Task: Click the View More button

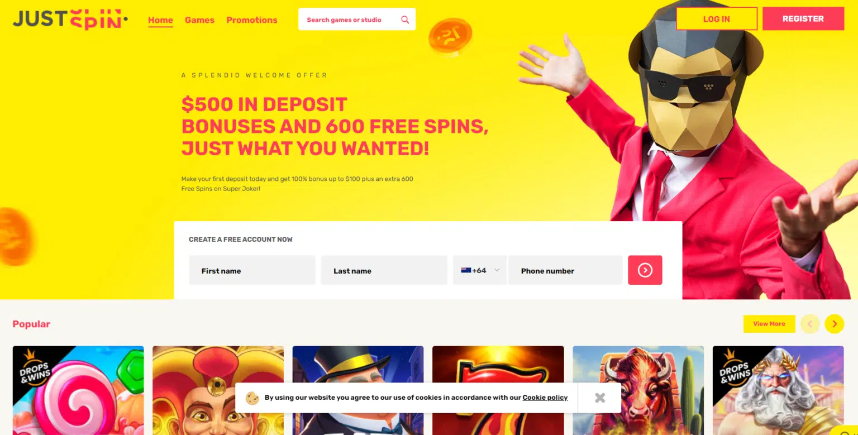Action: point(769,324)
